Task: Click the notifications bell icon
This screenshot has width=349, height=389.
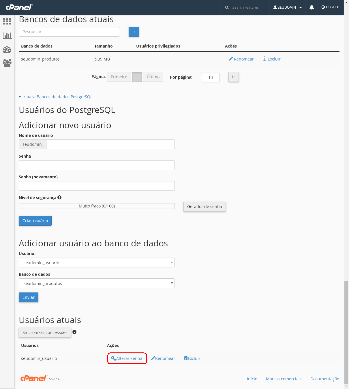Action: tap(312, 7)
